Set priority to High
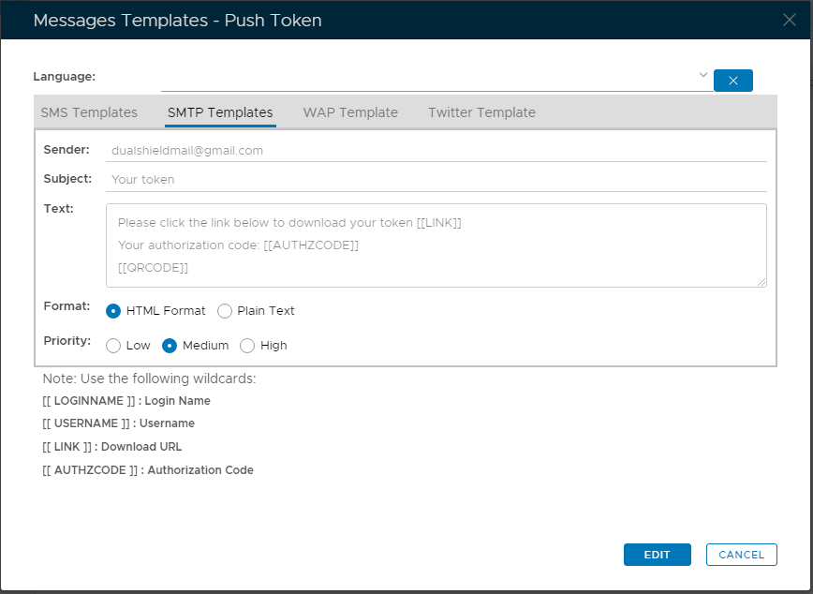Screen dimensions: 813x594 247,346
